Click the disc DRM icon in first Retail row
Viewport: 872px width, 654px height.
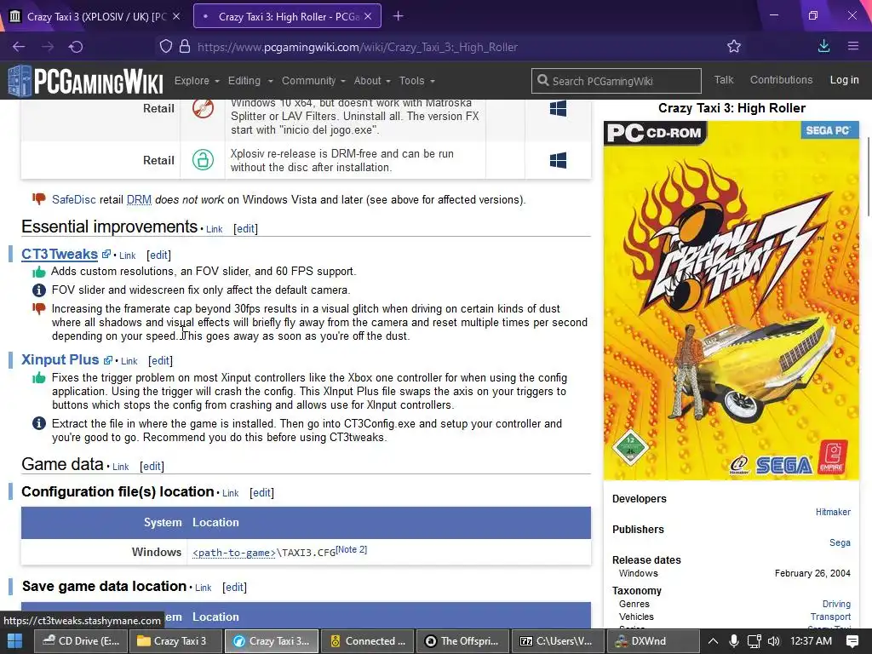click(203, 108)
